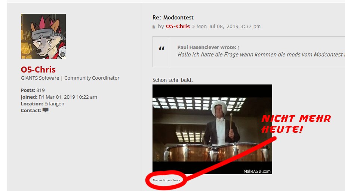The height and width of the screenshot is (191, 345).
Task: Open the 'Re: Modcontest' post title
Action: 173,18
